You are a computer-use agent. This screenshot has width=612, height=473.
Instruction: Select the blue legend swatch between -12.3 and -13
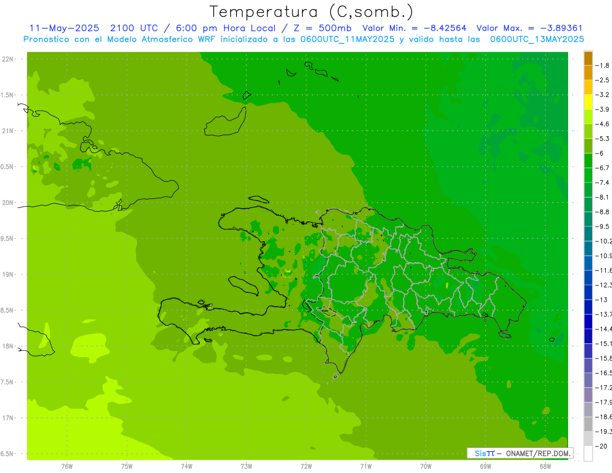click(588, 292)
